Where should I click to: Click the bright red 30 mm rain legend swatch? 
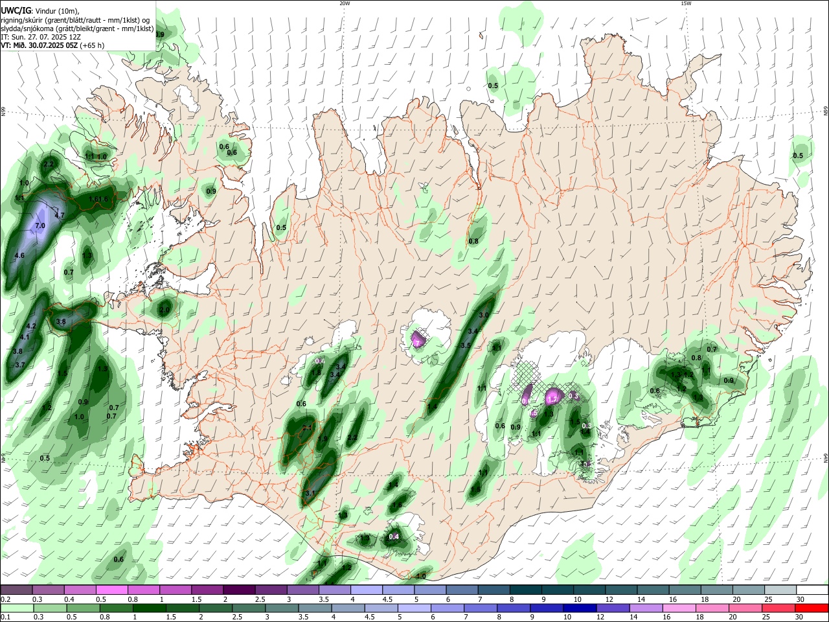tap(812, 608)
